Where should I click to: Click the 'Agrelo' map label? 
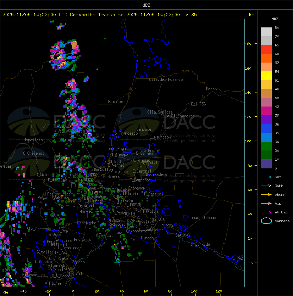pyautogui.click(x=86, y=211)
